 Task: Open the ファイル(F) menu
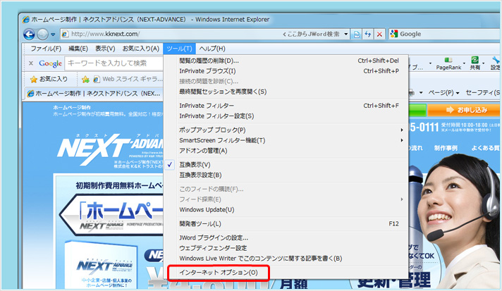click(x=46, y=49)
